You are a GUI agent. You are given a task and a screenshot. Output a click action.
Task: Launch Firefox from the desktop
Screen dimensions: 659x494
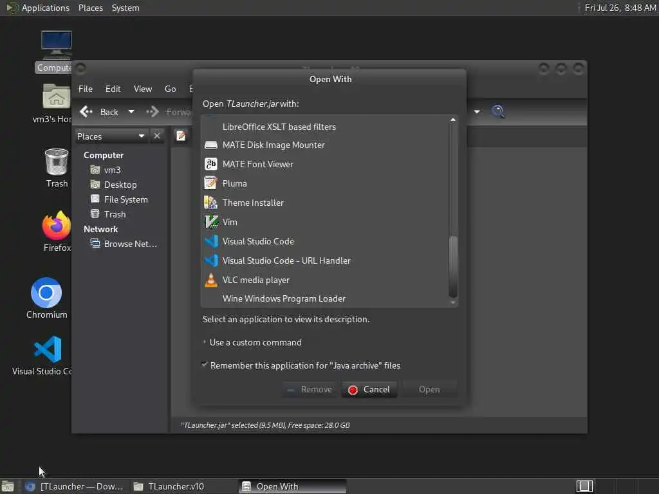[x=57, y=225]
